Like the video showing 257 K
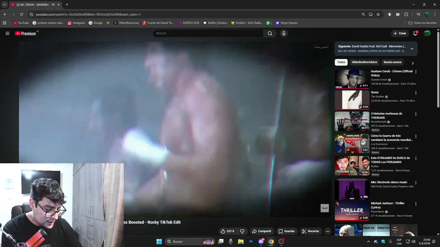Screen dimensions: 440x247 pos(228,231)
